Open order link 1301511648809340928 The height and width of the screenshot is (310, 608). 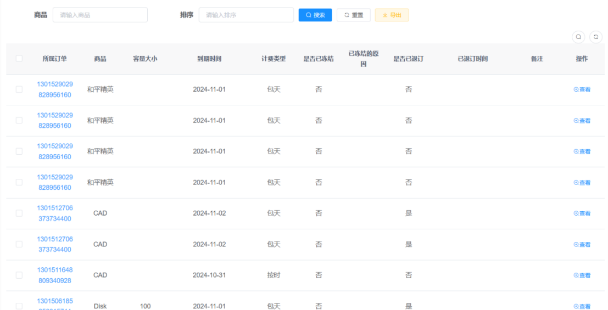[55, 275]
